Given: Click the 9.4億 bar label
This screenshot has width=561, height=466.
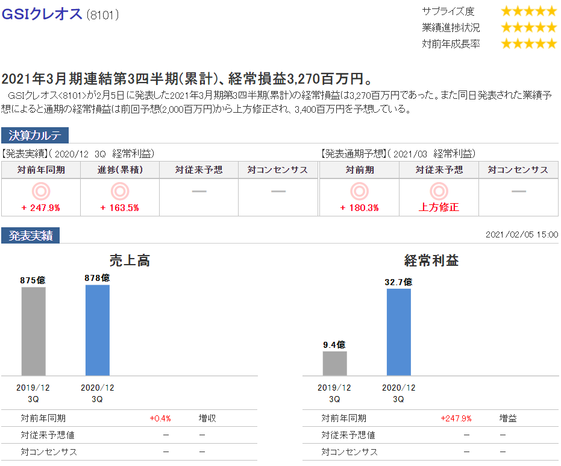Looking at the screenshot, I should (x=334, y=345).
